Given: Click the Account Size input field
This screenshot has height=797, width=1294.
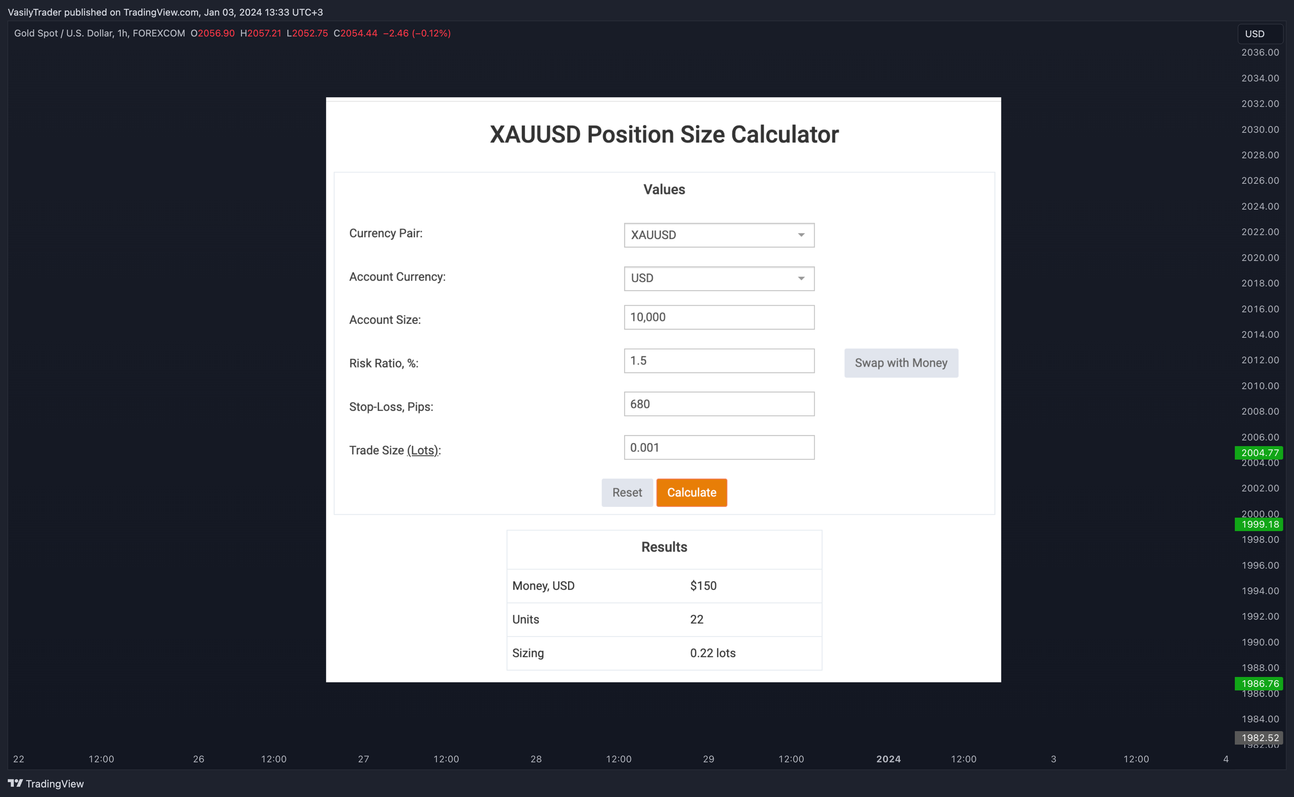Looking at the screenshot, I should pyautogui.click(x=719, y=317).
